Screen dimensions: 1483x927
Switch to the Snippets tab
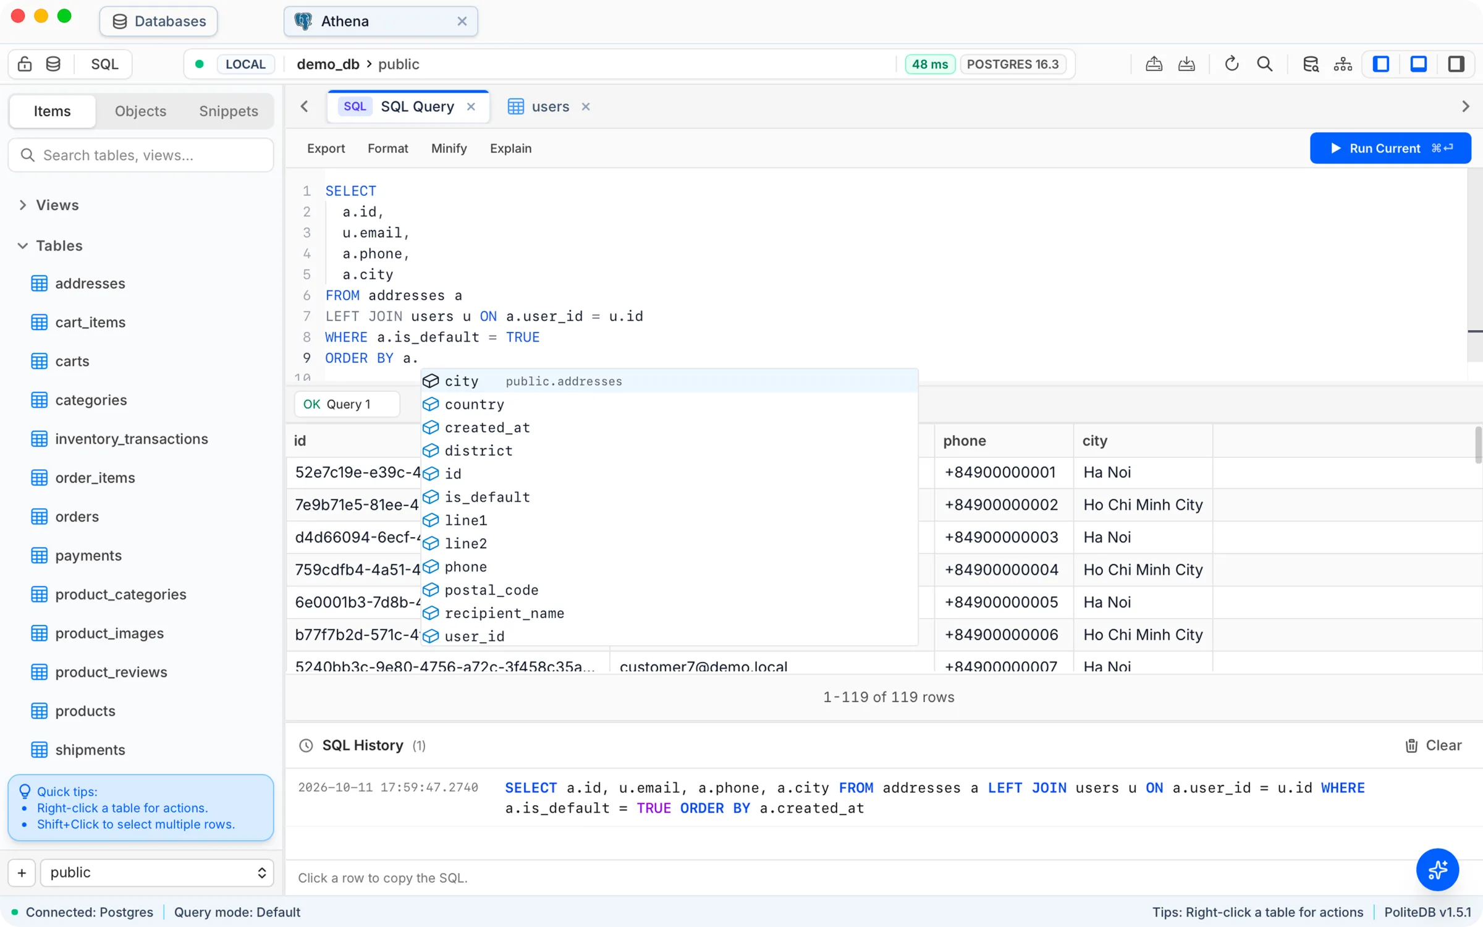point(229,111)
